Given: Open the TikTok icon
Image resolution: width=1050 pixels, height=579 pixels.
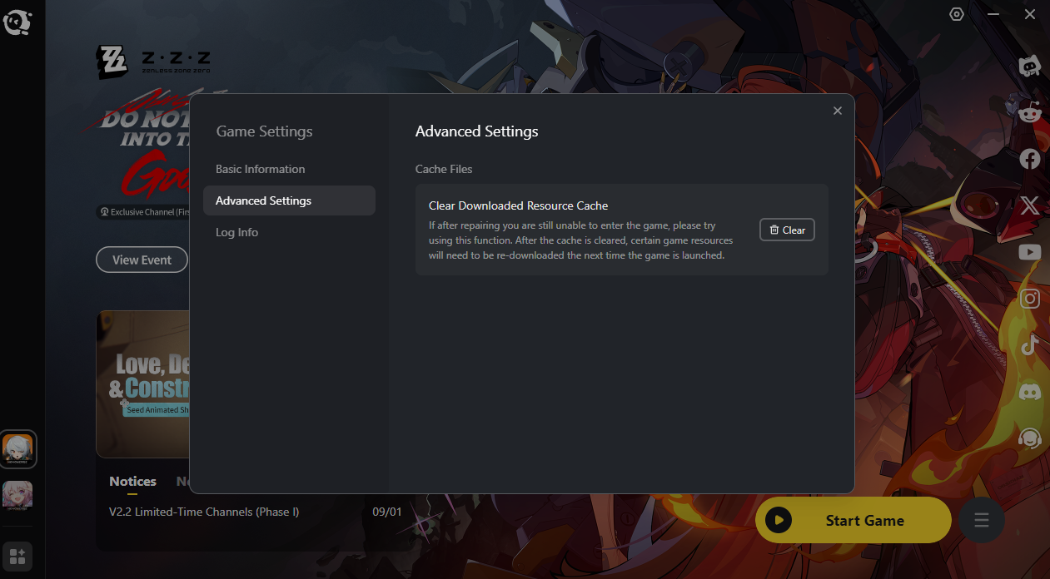Looking at the screenshot, I should [1030, 344].
